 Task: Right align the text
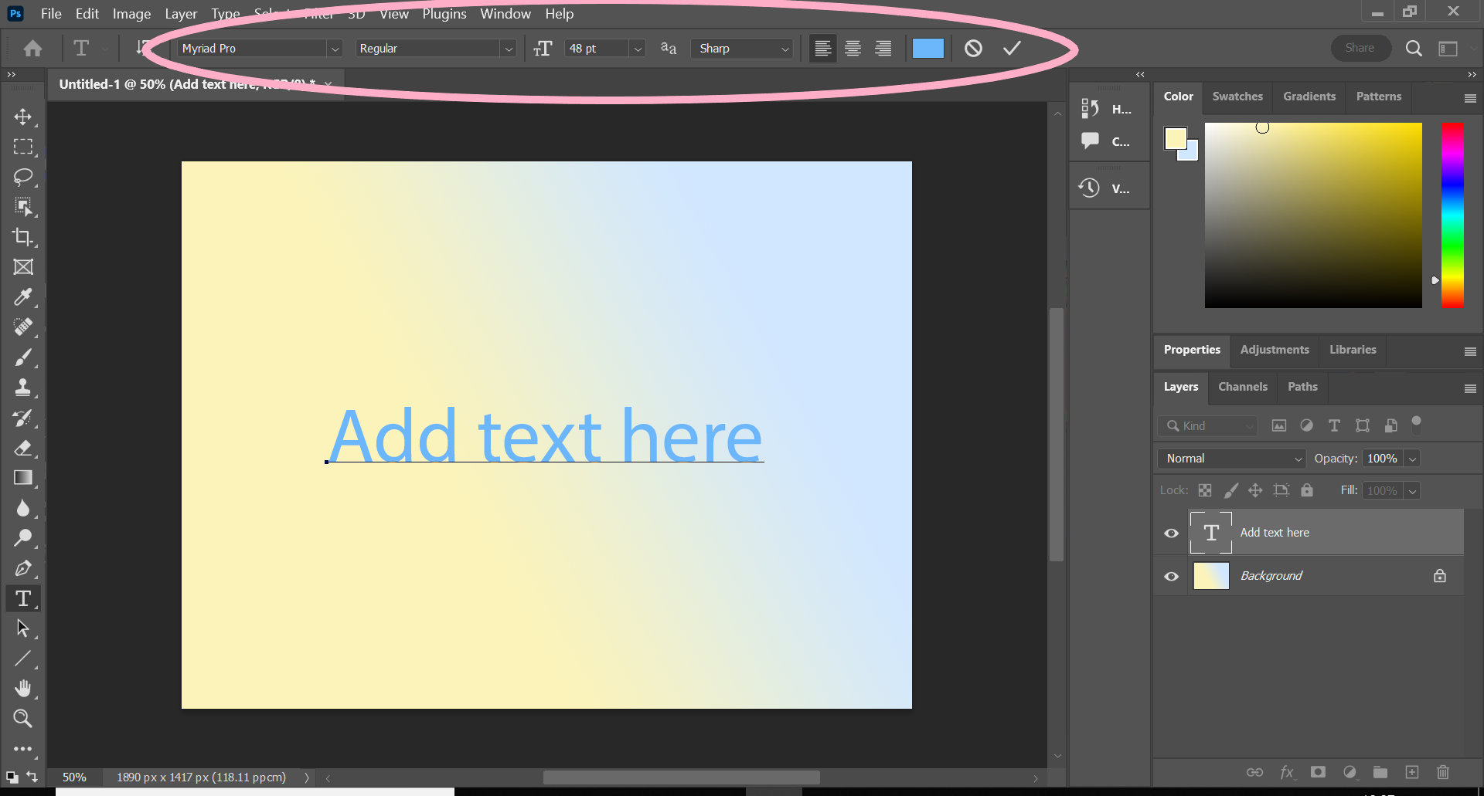[x=883, y=49]
